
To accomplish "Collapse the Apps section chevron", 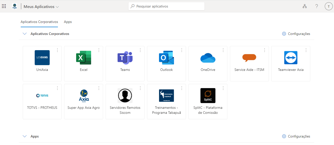I will (24, 136).
